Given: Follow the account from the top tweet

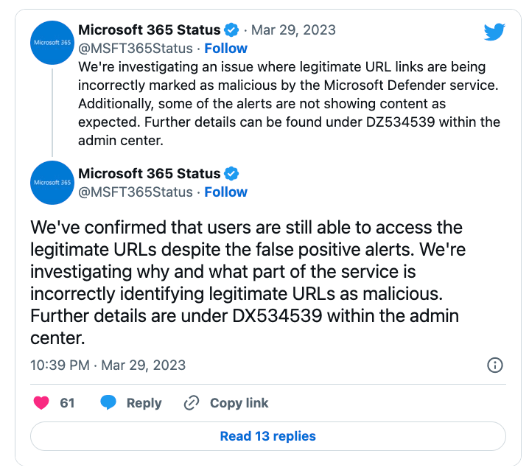Looking at the screenshot, I should click(225, 48).
